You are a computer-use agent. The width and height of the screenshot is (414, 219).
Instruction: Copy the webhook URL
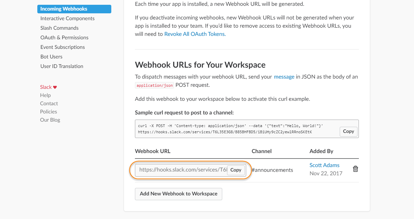point(236,170)
